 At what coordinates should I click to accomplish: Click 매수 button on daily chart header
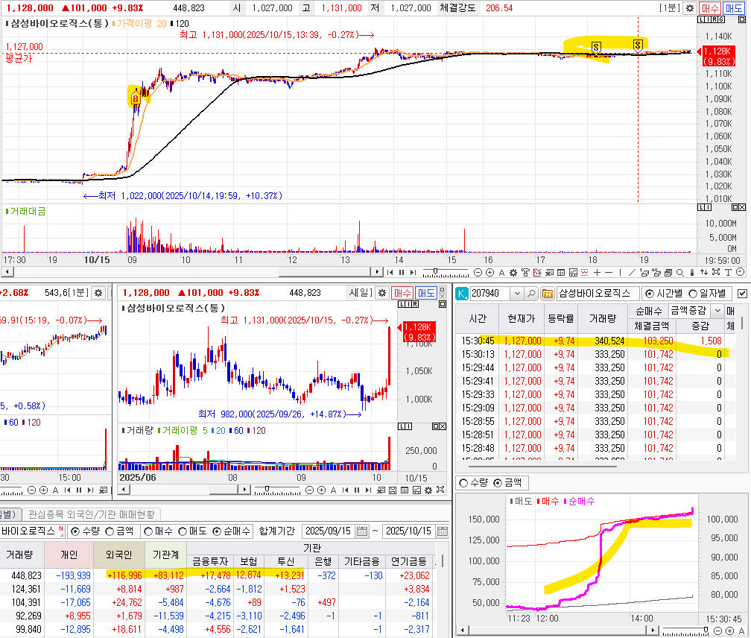[402, 293]
